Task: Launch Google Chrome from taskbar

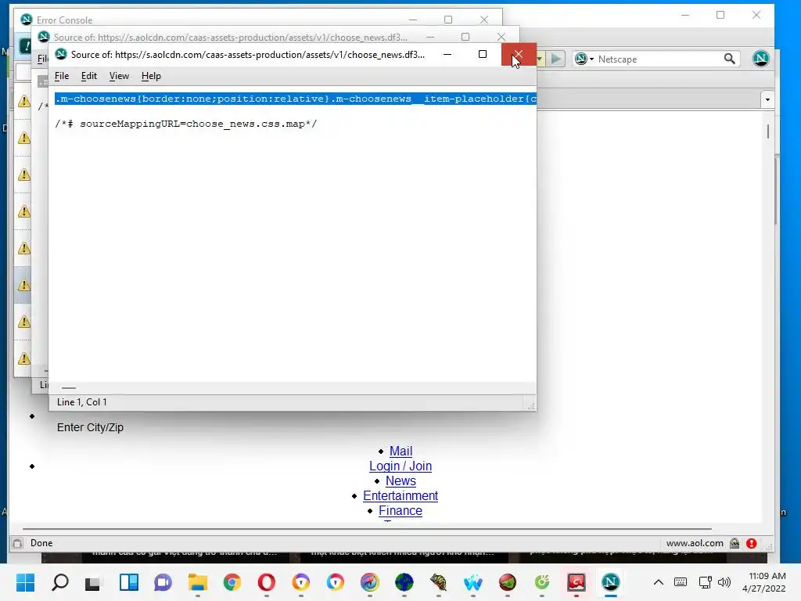Action: (x=232, y=582)
